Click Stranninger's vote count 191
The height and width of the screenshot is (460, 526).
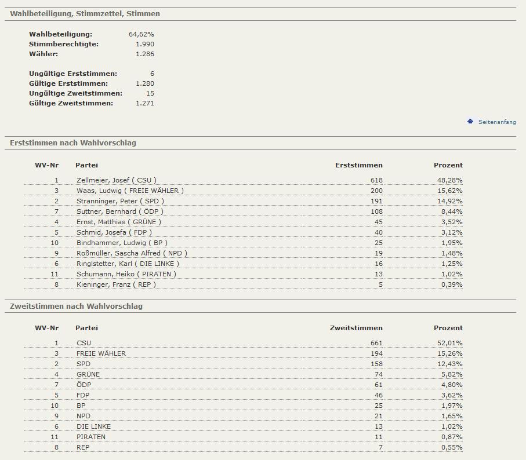[x=376, y=201]
